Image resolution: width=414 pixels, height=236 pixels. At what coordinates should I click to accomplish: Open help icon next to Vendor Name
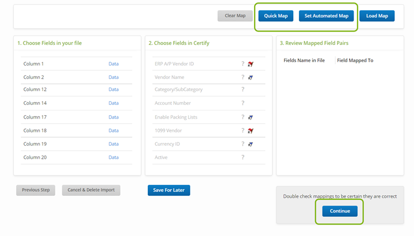point(243,77)
